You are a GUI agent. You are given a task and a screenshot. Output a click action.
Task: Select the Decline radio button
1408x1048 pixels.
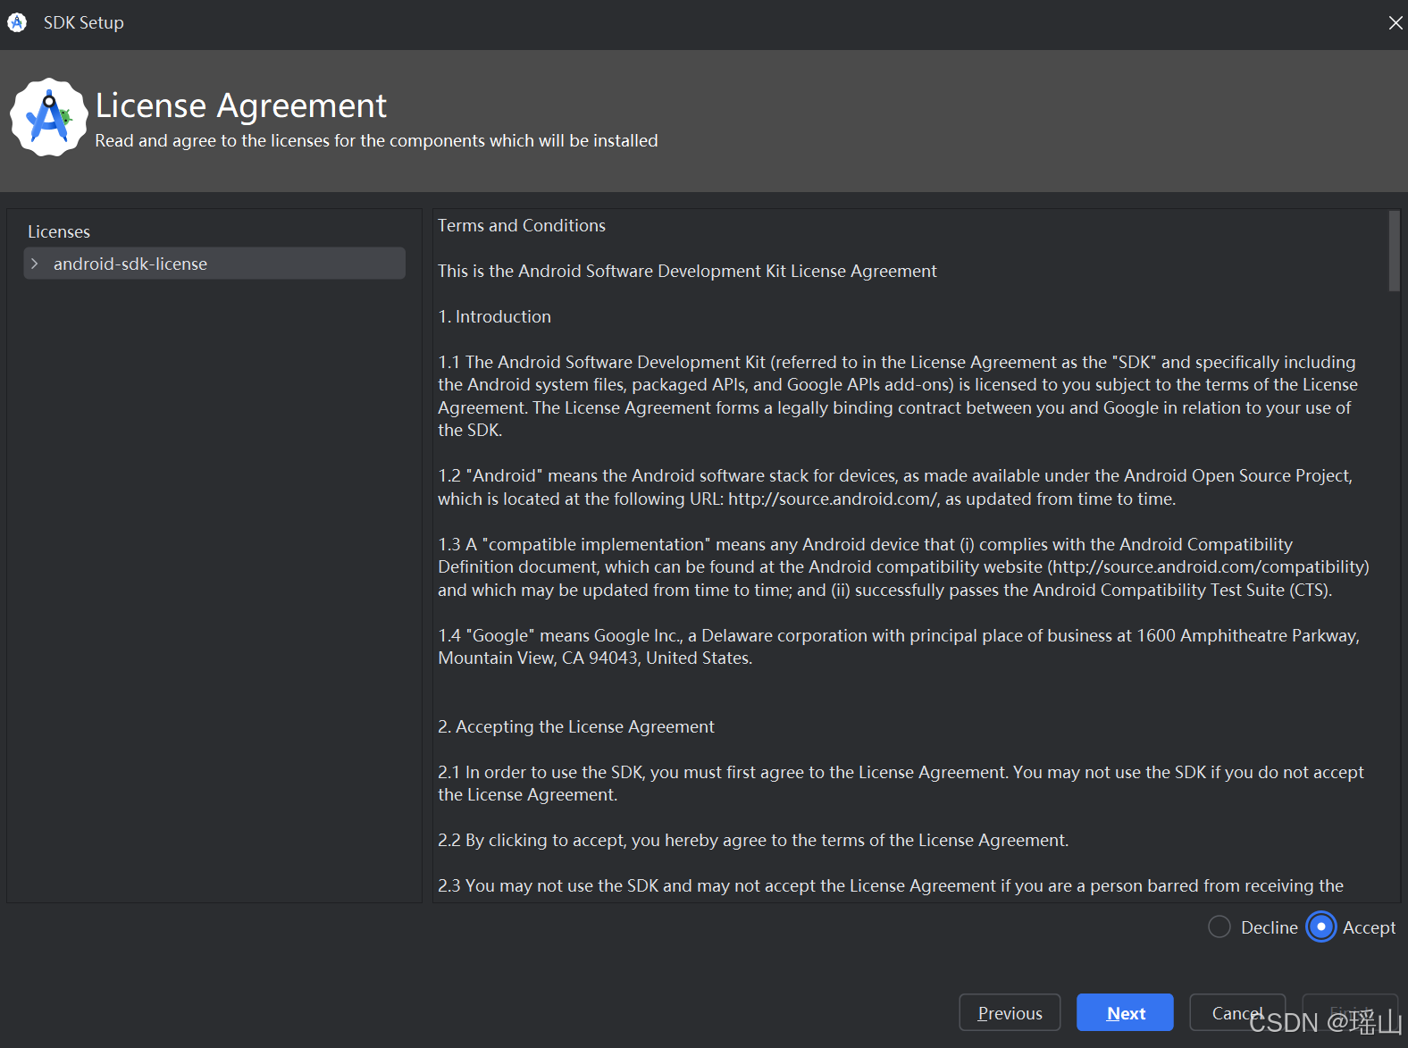click(1219, 926)
